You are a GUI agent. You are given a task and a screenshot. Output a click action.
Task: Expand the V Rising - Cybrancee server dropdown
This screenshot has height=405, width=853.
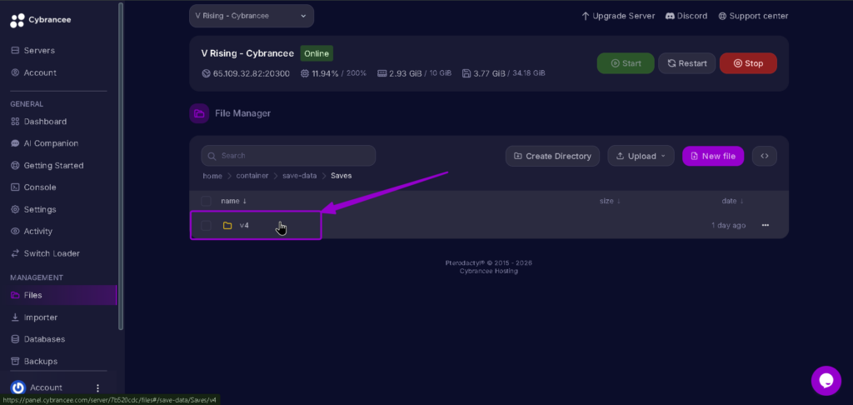coord(252,16)
